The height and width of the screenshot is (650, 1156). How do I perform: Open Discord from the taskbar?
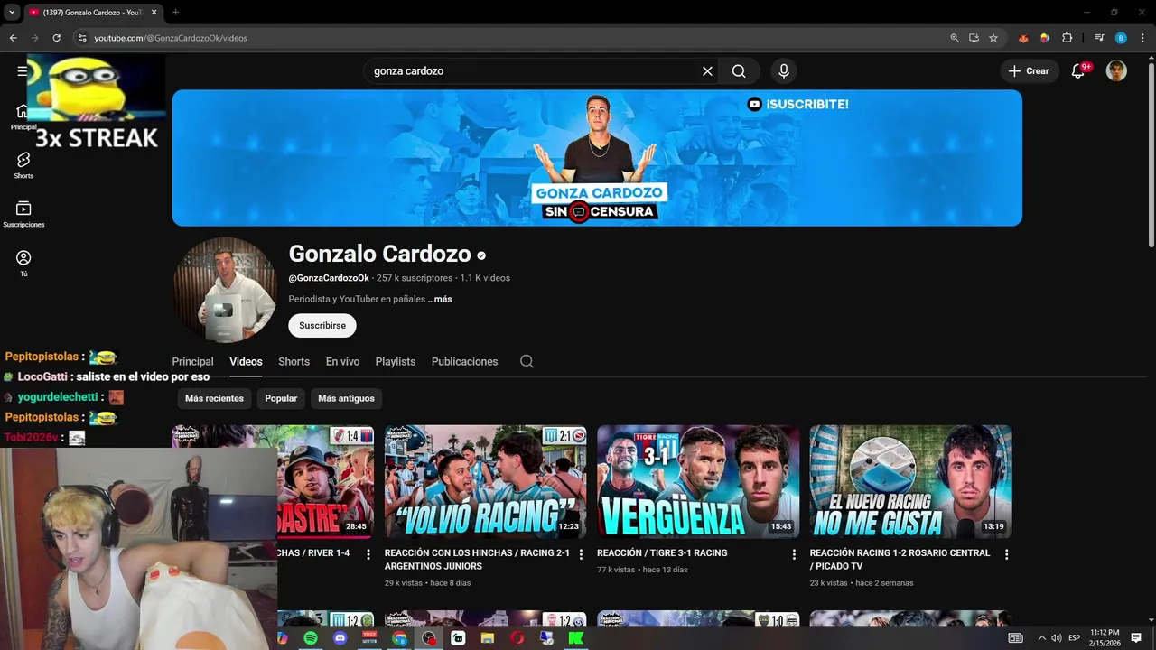tap(340, 638)
